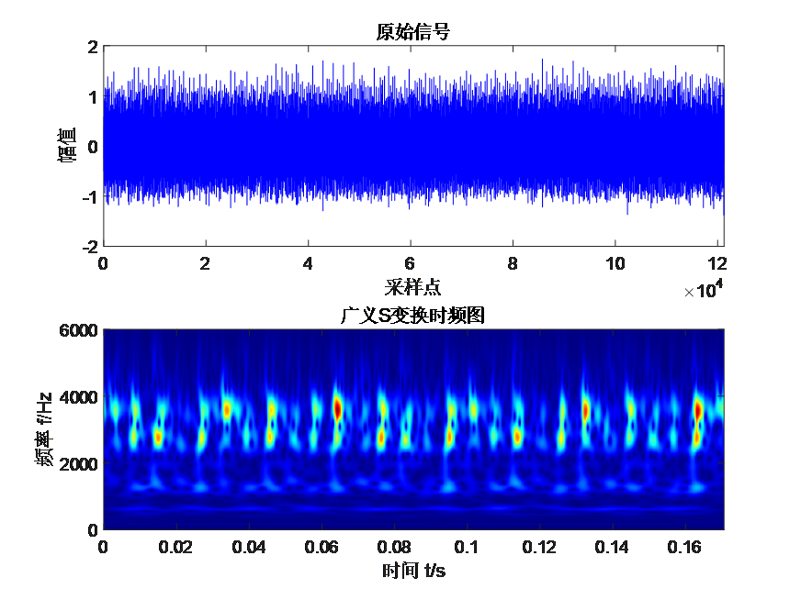Click the ×10⁴ exponent label
The width and height of the screenshot is (801, 600).
pos(704,289)
